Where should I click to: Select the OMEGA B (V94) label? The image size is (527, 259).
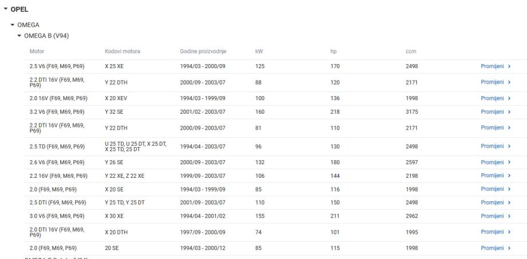point(46,35)
